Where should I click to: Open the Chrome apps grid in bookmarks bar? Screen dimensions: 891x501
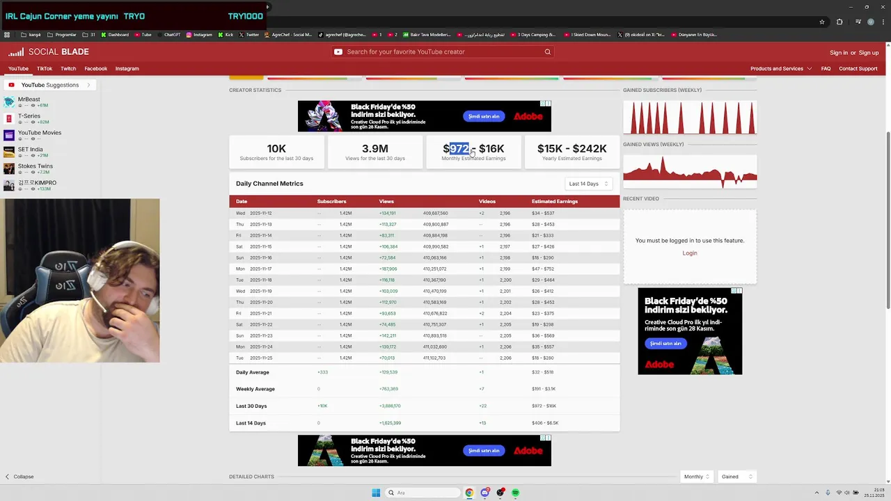click(7, 35)
